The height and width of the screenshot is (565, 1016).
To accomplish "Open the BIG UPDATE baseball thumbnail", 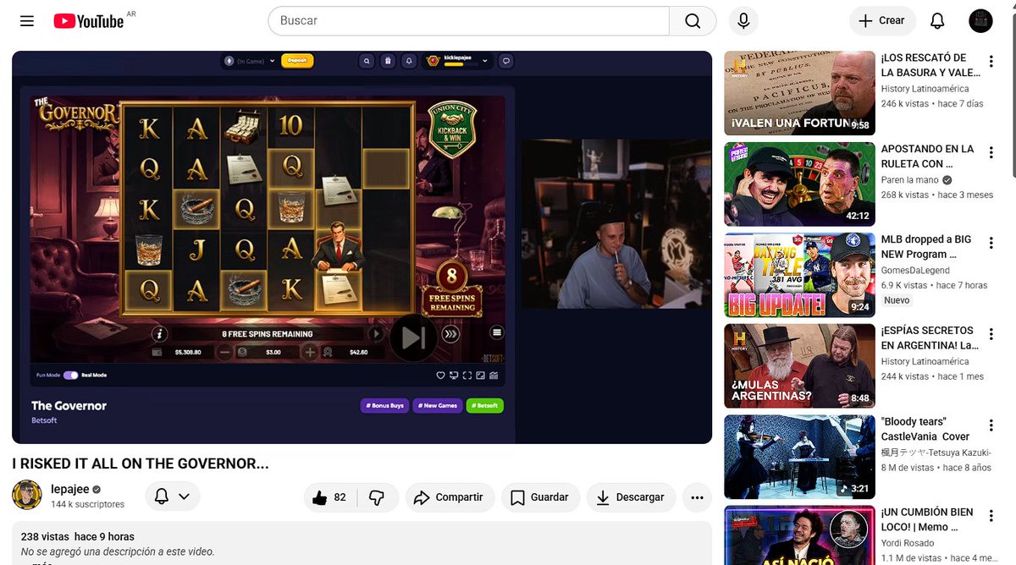I will click(799, 275).
